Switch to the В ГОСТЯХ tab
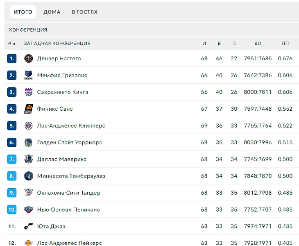The width and height of the screenshot is (299, 246). [x=85, y=12]
